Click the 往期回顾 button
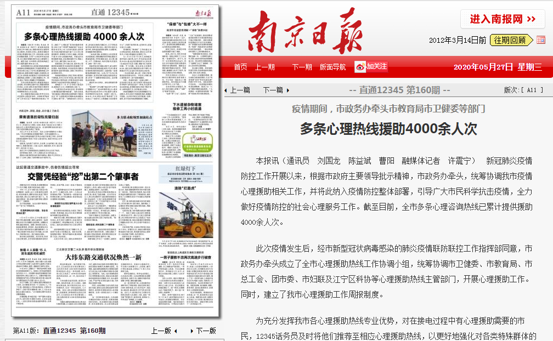Viewport: 553px width, 341px height. (512, 40)
